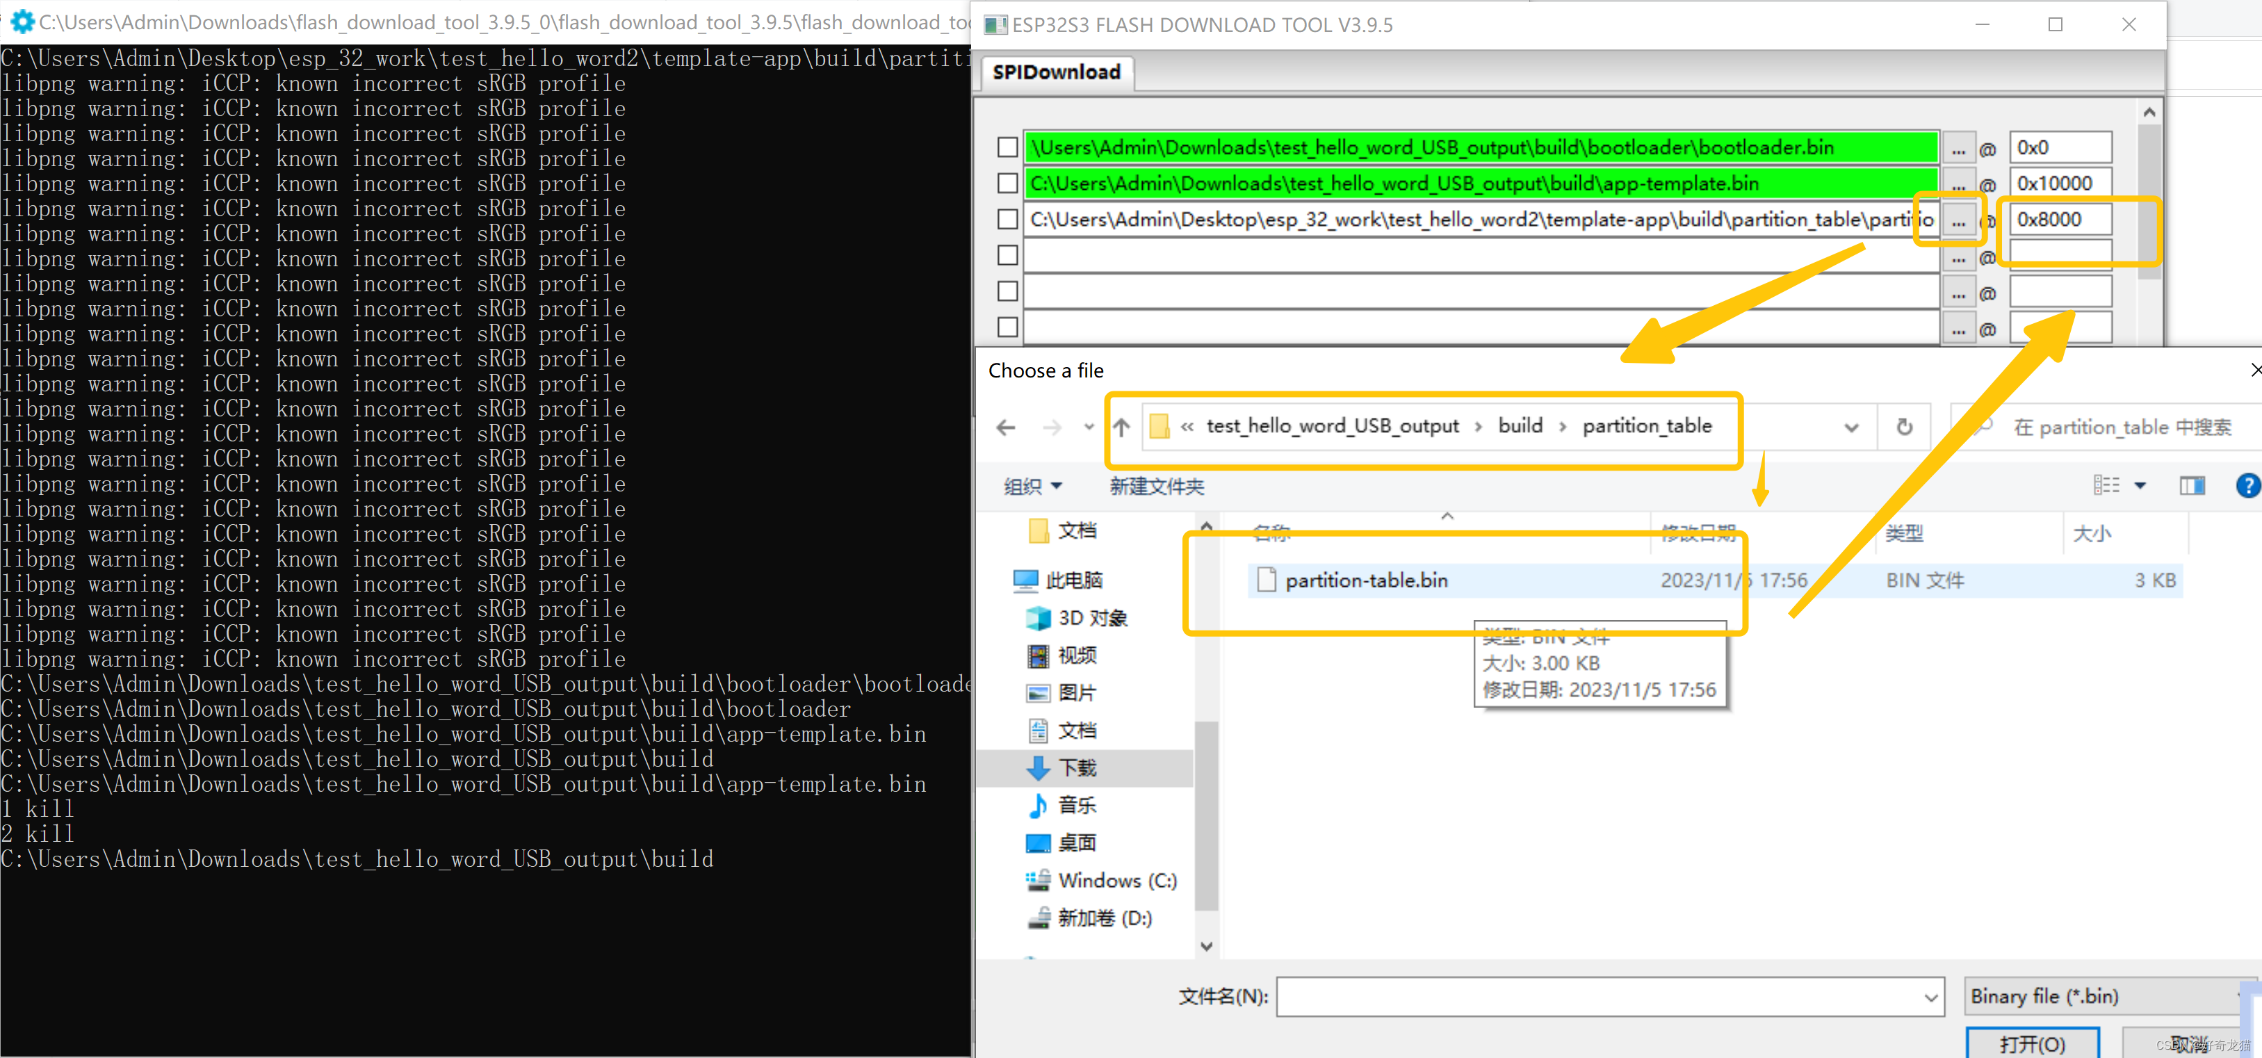Enable the partition_table file checkbox

point(1007,220)
